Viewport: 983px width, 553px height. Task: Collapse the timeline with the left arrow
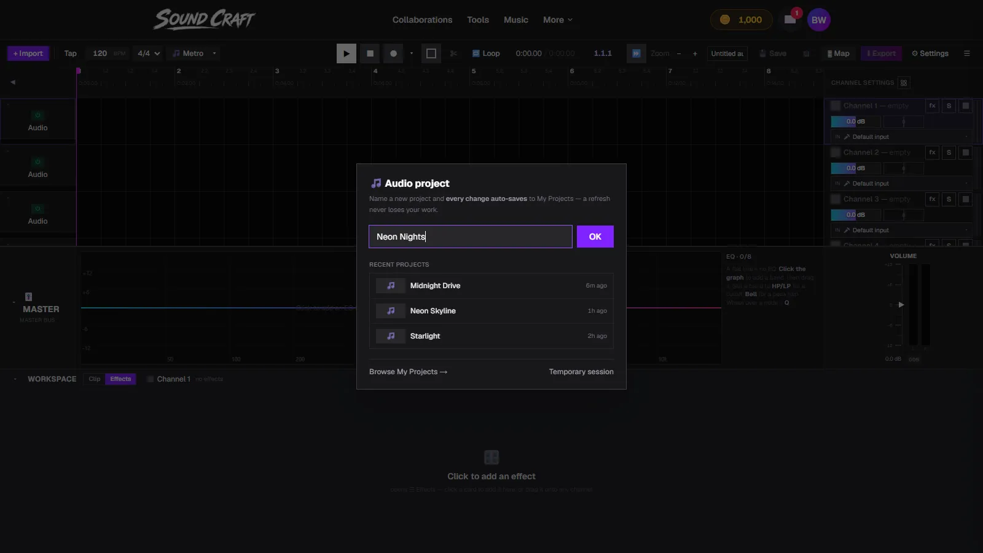click(12, 82)
